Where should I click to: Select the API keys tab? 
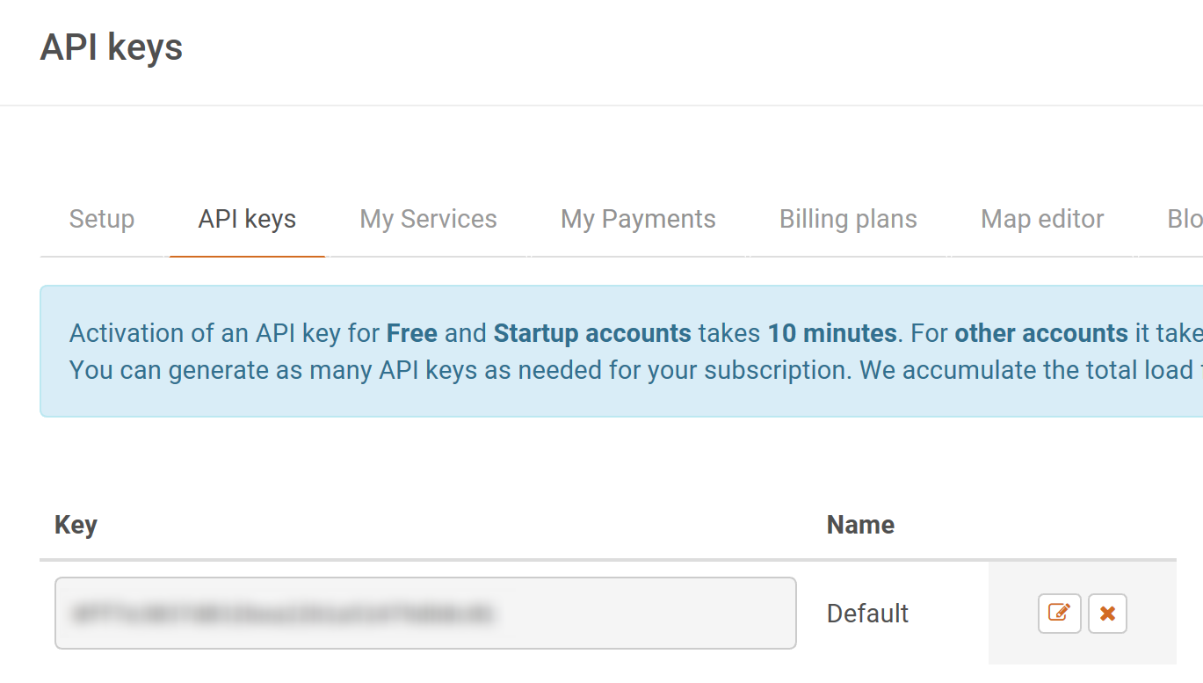tap(247, 219)
